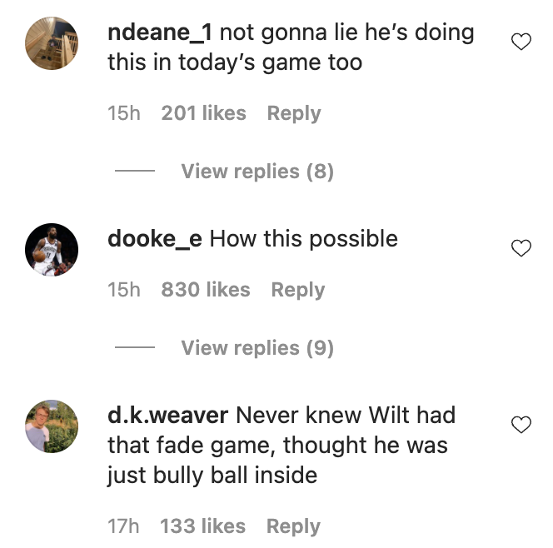Screen dimensions: 553x548
Task: Reply to d.k.weaver's Wilt comment
Action: 293,526
